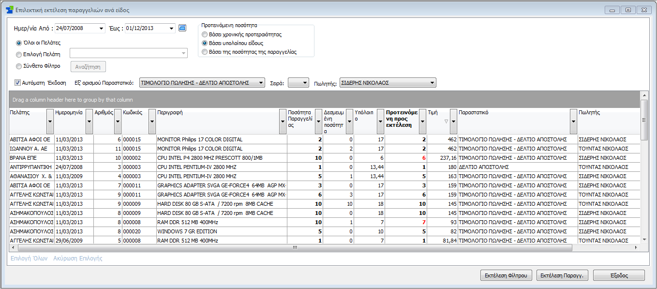Select the ΙΩΑΝΝΟΥ Α. ΑΕ customer cell
The image size is (657, 289).
[32, 149]
